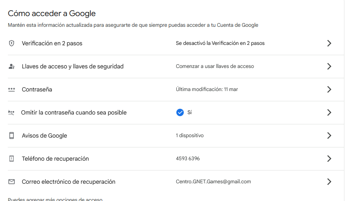Open Verificación en 2 pasos label
Screen dimensions: 363x201
coord(52,43)
